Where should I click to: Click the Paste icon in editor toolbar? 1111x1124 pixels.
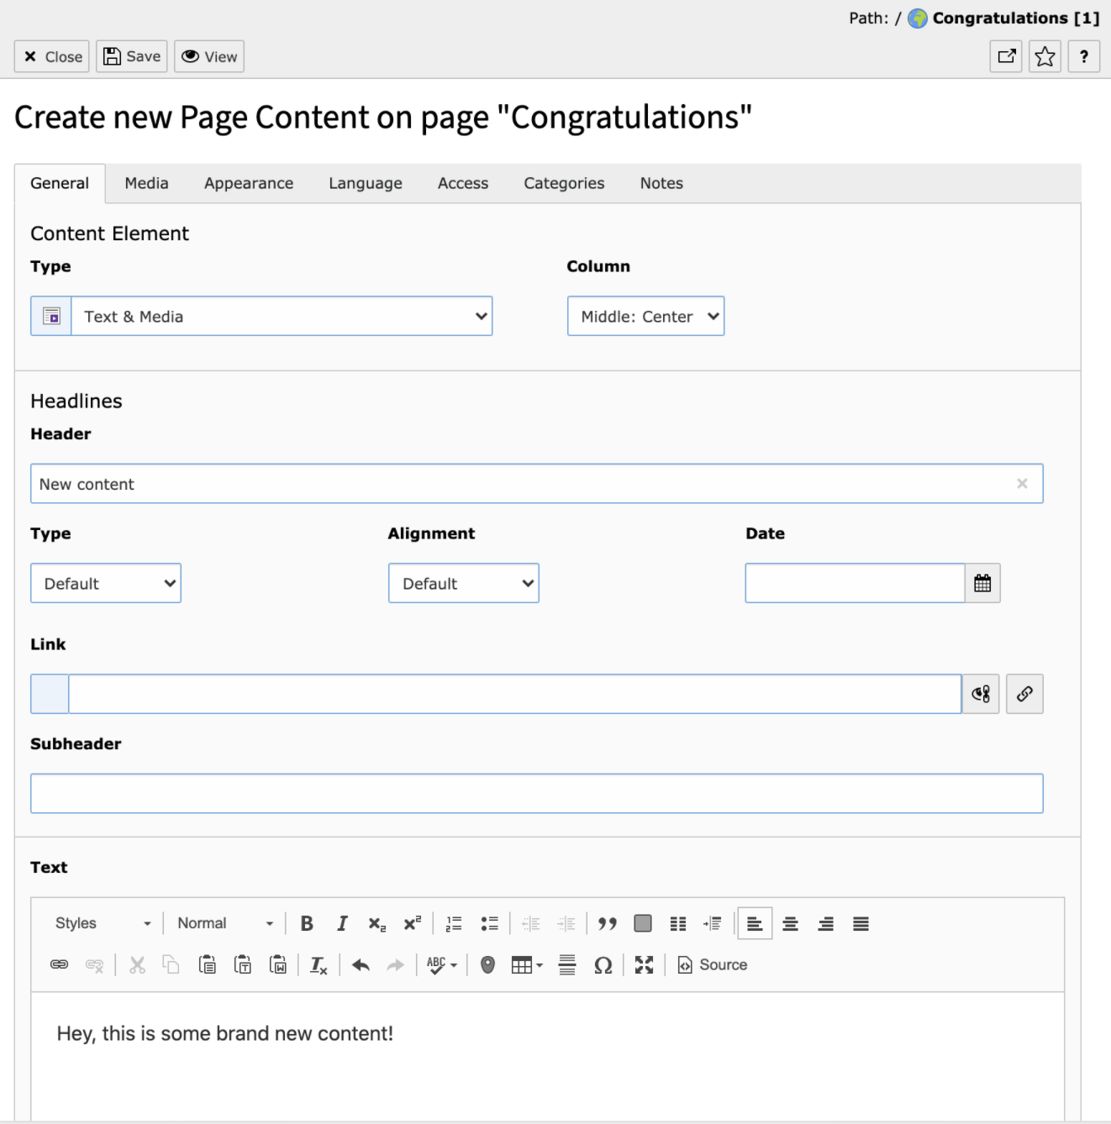[208, 964]
